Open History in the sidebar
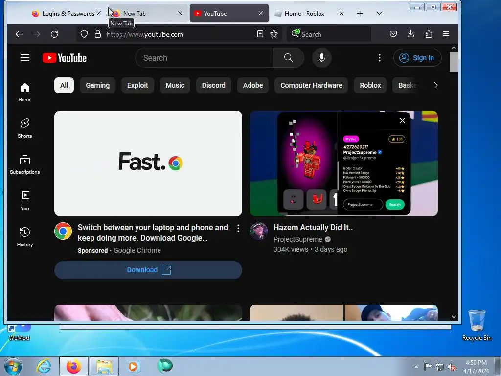 (x=25, y=237)
